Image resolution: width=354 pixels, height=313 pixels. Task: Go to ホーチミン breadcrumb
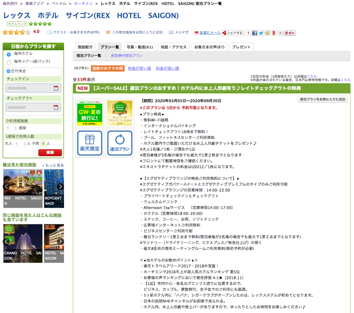[83, 4]
